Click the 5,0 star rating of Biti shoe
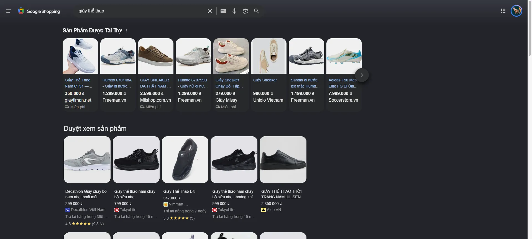The width and height of the screenshot is (532, 239). [179, 218]
